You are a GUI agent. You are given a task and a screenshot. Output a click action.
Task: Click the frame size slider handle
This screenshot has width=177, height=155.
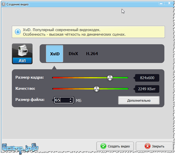coord(110,78)
